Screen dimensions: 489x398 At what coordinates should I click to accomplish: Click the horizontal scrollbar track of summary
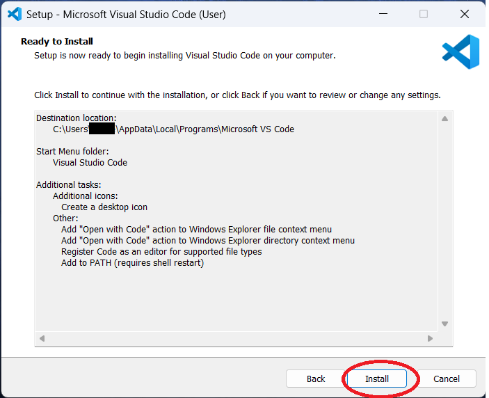tap(237, 339)
